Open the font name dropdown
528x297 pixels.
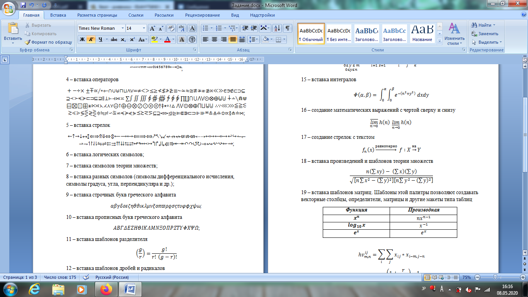123,28
